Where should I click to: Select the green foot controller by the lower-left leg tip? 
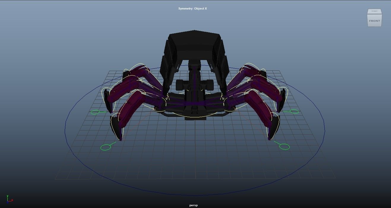pyautogui.click(x=106, y=147)
